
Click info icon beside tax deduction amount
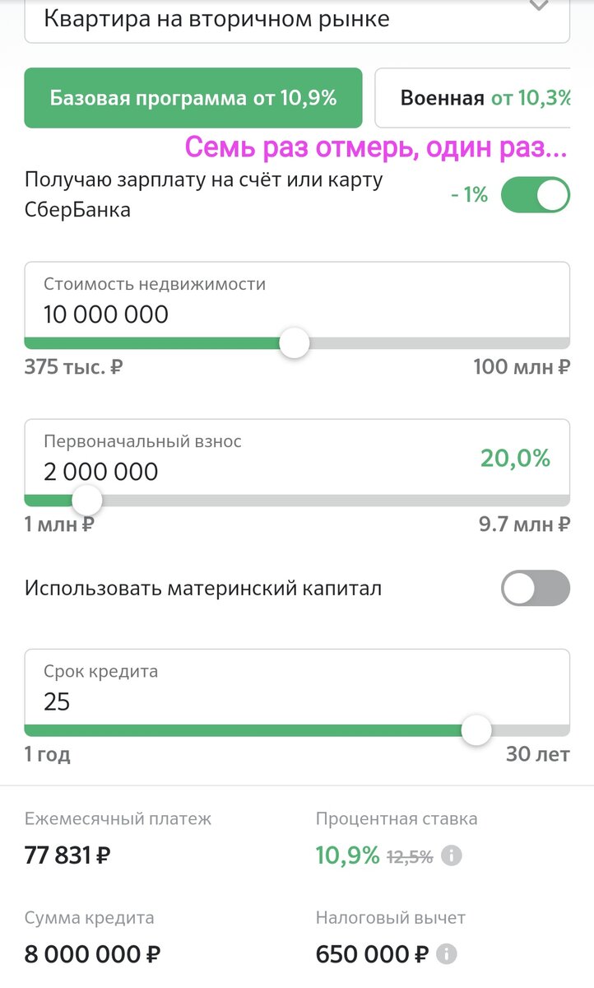coord(446,954)
